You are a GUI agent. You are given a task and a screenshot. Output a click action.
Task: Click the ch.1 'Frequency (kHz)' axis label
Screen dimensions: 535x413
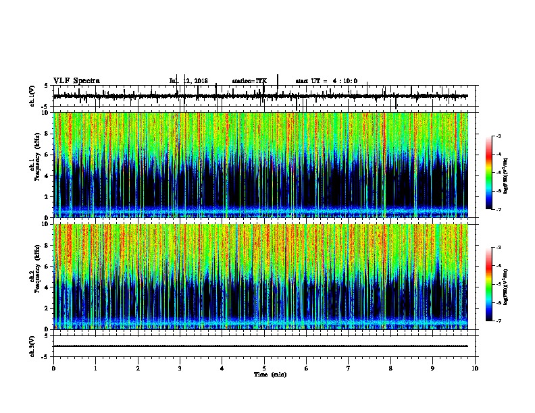point(37,157)
